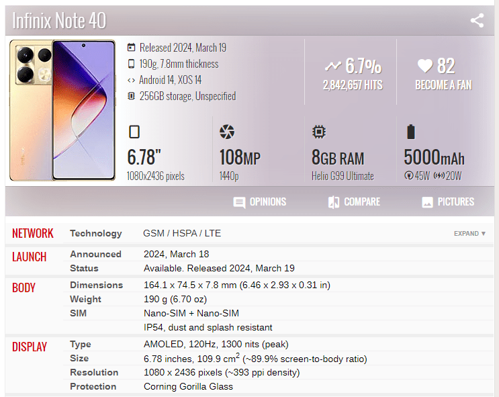
Task: Open the Opinions tab
Action: [259, 202]
